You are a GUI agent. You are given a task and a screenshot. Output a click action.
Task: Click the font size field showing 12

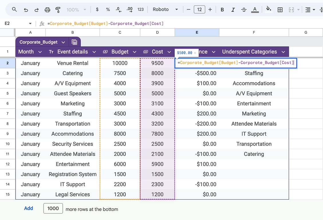(x=199, y=9)
